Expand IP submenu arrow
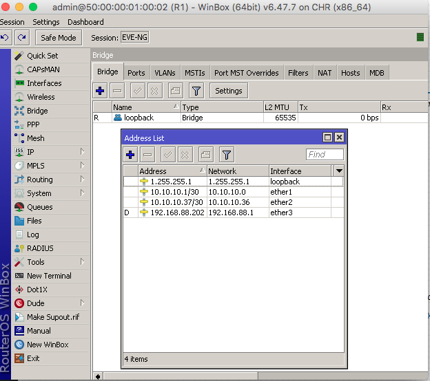This screenshot has width=430, height=381. click(x=82, y=151)
